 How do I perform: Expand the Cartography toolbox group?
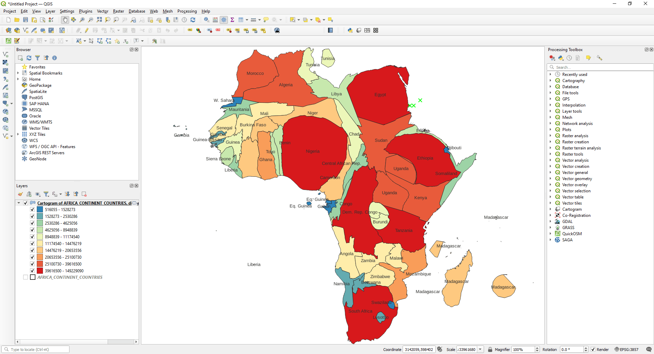[550, 81]
